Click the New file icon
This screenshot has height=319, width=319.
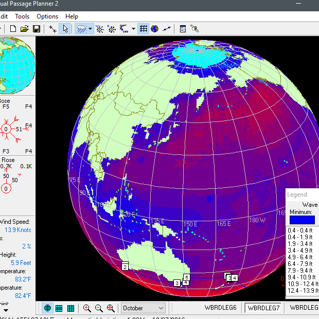coord(13,29)
